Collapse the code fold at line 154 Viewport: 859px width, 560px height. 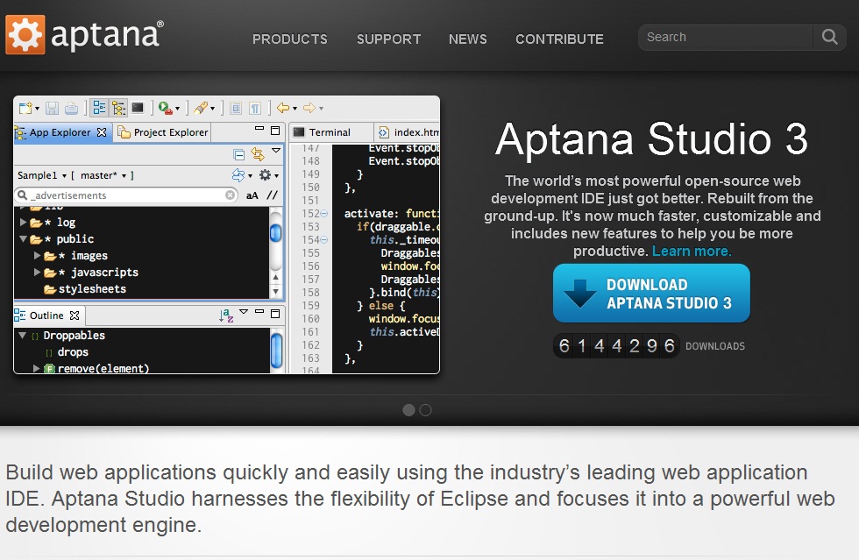point(323,240)
